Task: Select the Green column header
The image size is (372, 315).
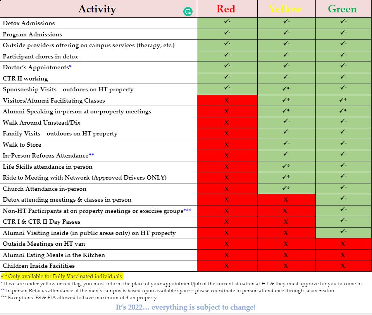Action: coord(342,9)
